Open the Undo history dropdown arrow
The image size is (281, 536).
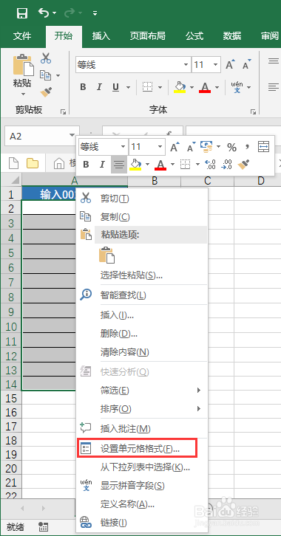tap(55, 13)
